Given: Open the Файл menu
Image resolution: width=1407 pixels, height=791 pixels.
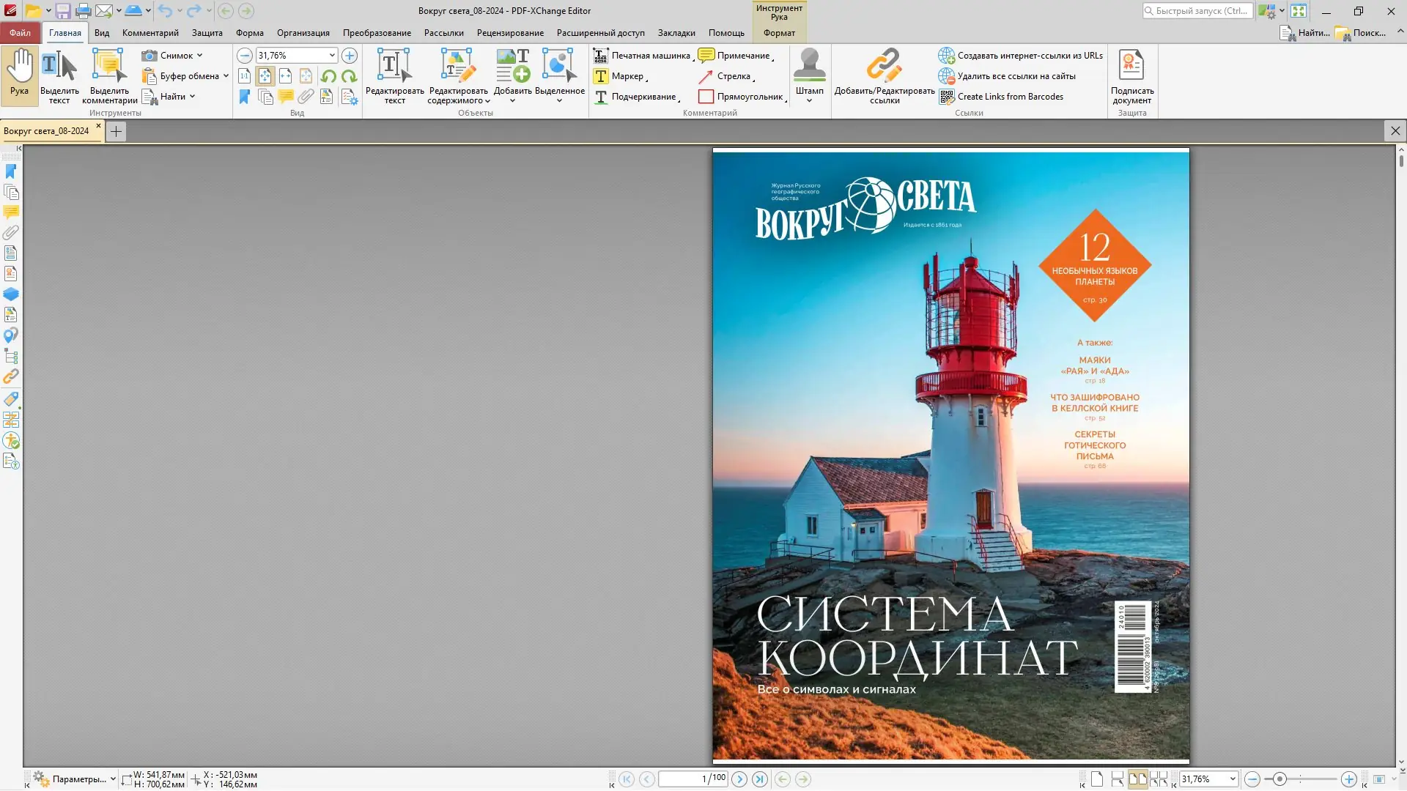Looking at the screenshot, I should (x=20, y=33).
